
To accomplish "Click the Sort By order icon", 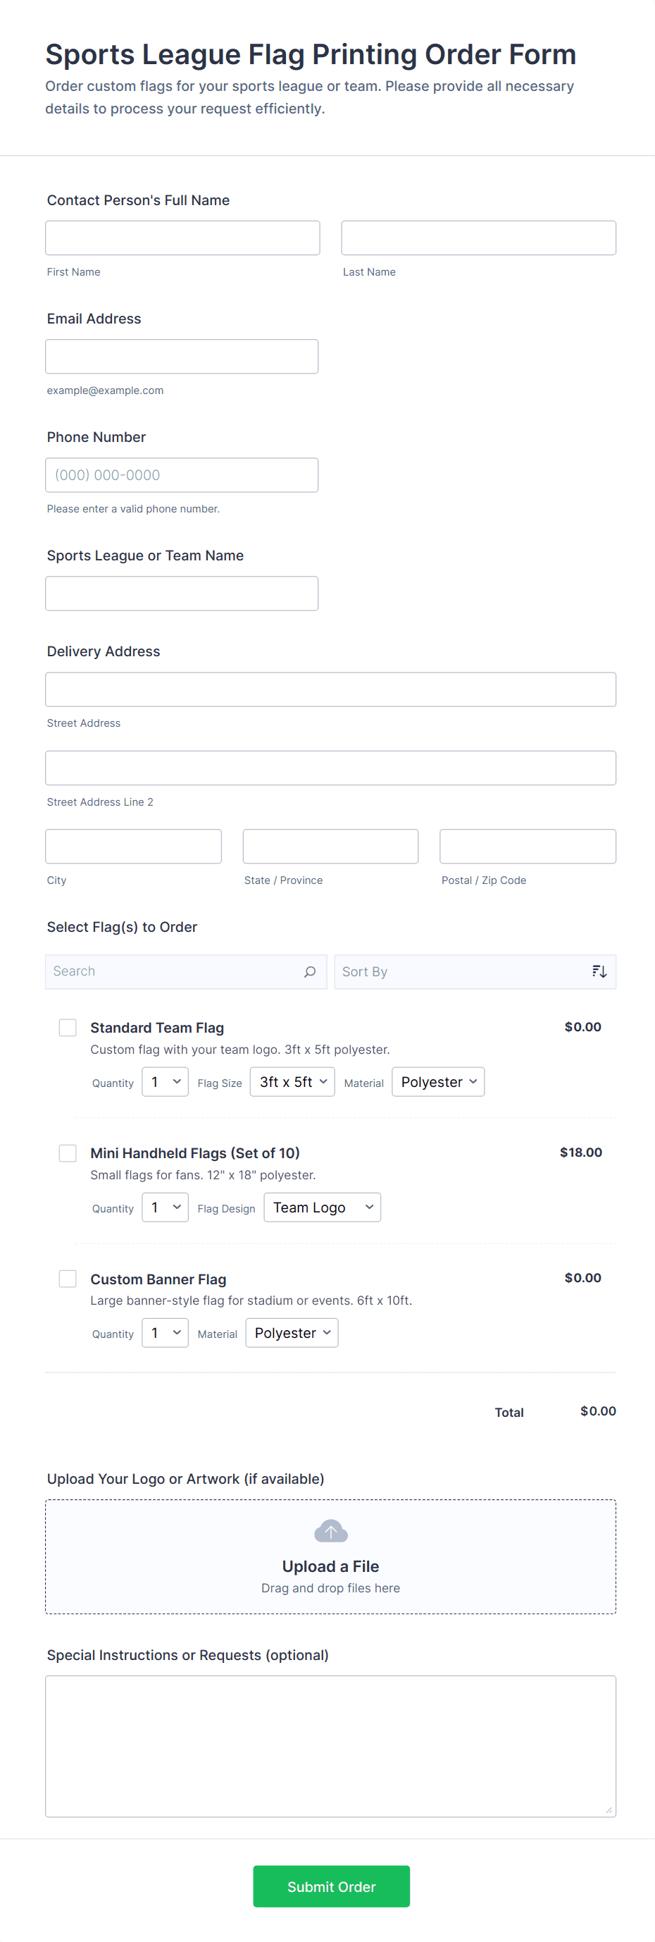I will pos(599,972).
